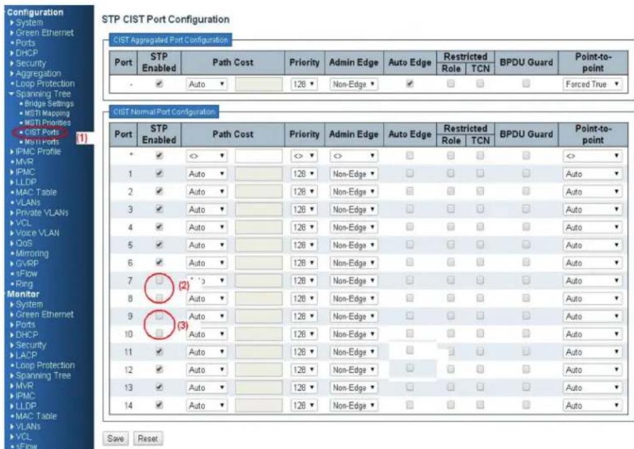The width and height of the screenshot is (634, 449).
Task: Open Loop Protection in Configuration menu
Action: click(45, 84)
